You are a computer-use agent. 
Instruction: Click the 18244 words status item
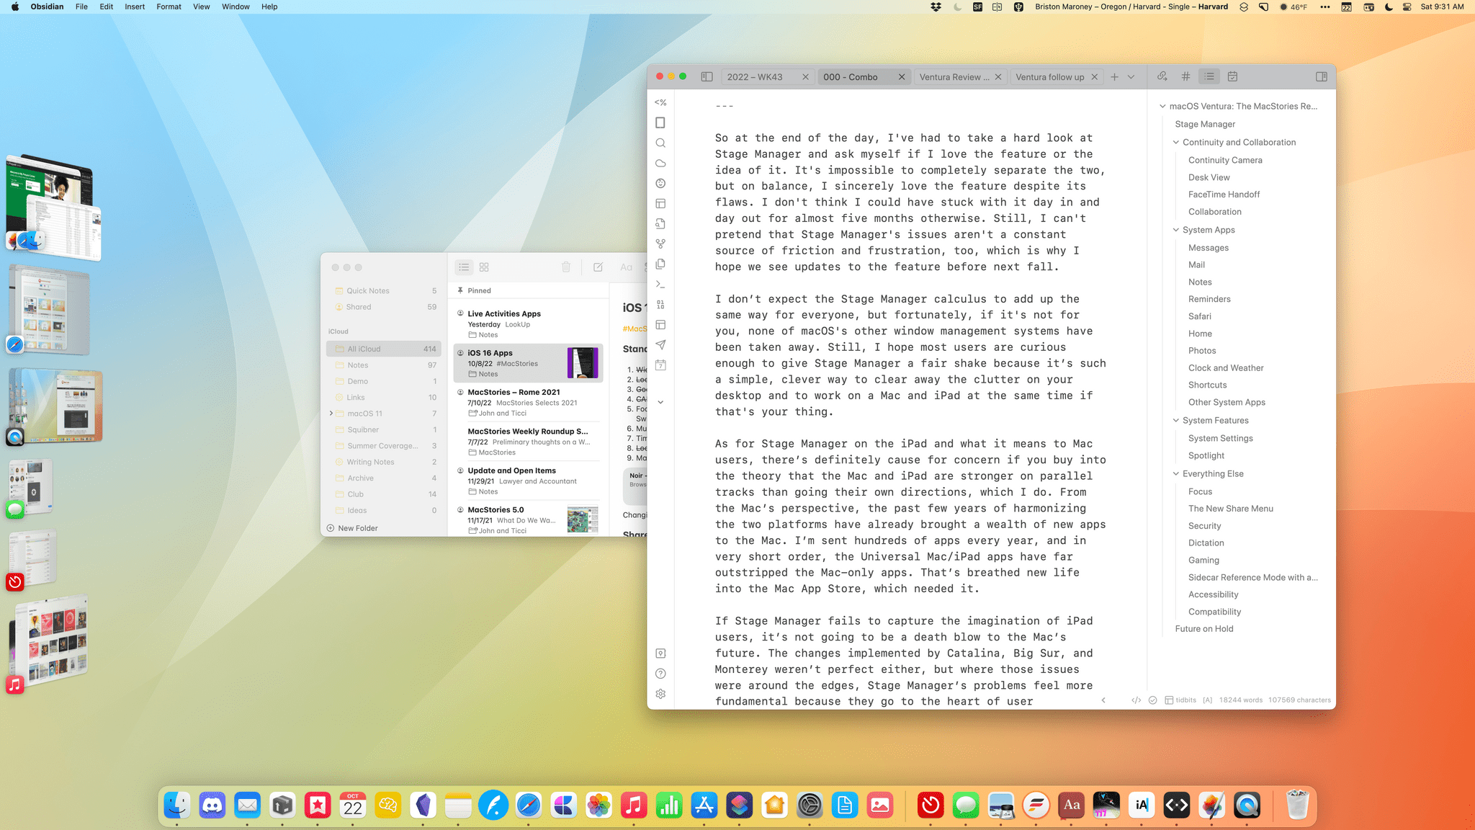[1240, 700]
